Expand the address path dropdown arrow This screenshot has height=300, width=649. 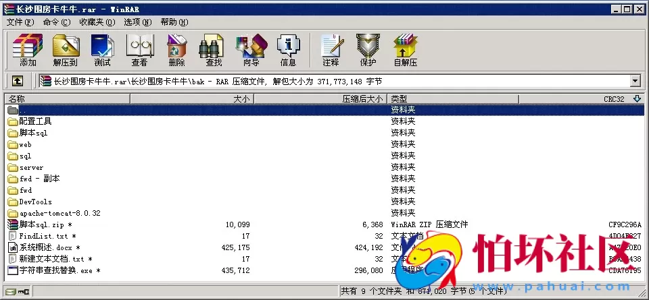[x=635, y=82]
